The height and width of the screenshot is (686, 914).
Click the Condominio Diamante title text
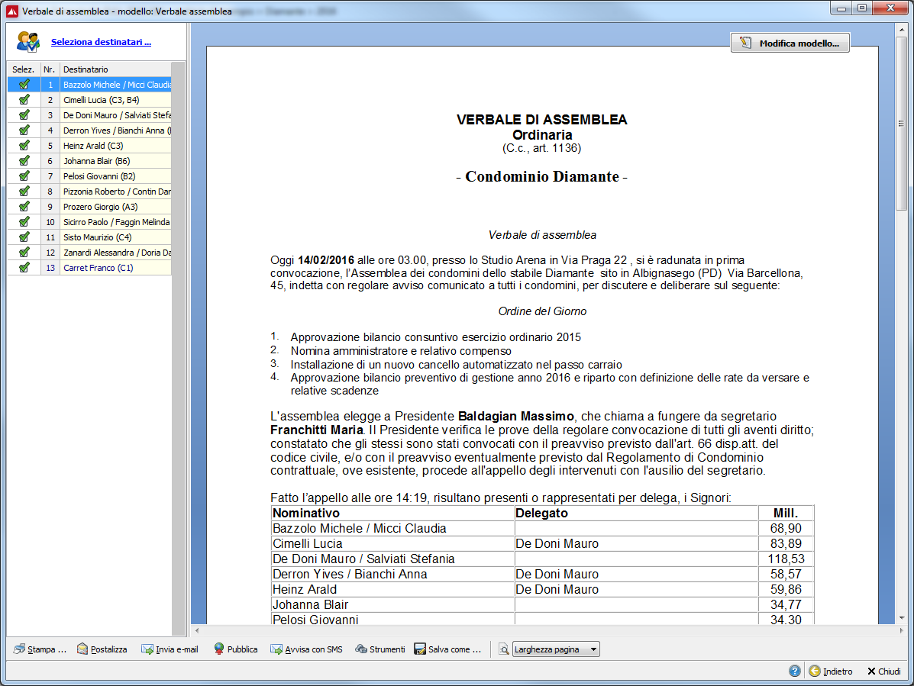point(542,176)
